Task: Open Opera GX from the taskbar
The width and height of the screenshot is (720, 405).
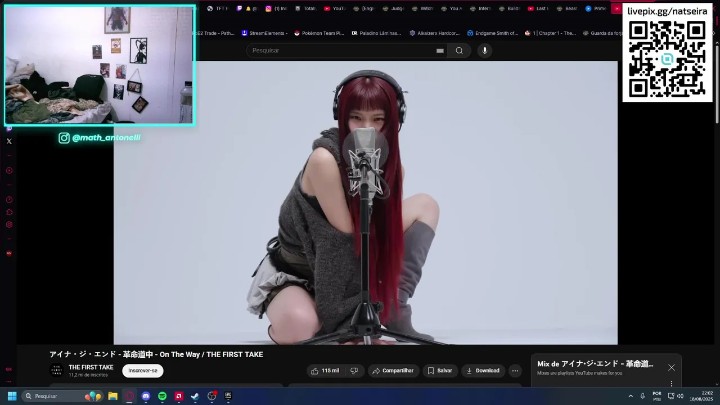Action: tap(129, 396)
